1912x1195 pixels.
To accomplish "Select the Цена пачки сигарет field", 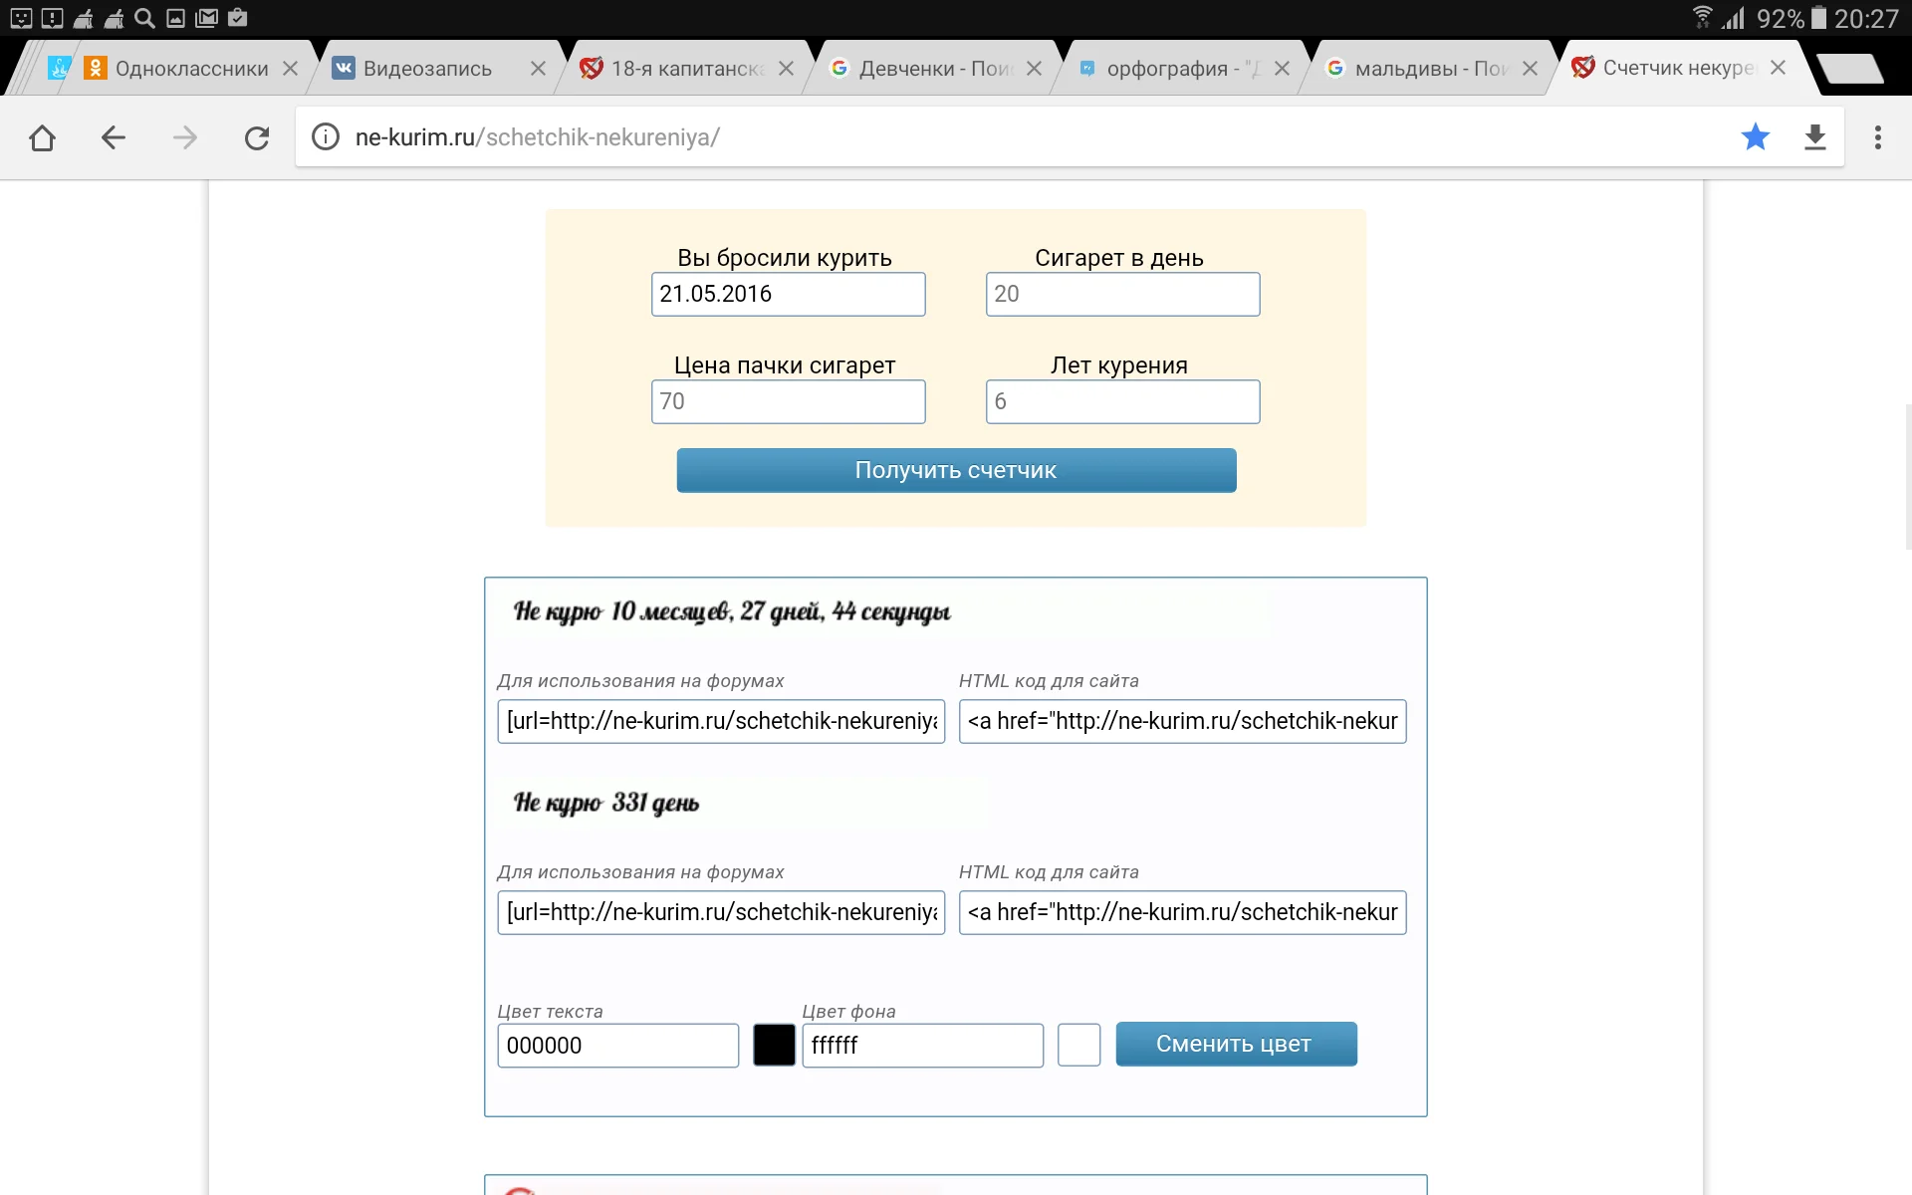I will pos(788,401).
